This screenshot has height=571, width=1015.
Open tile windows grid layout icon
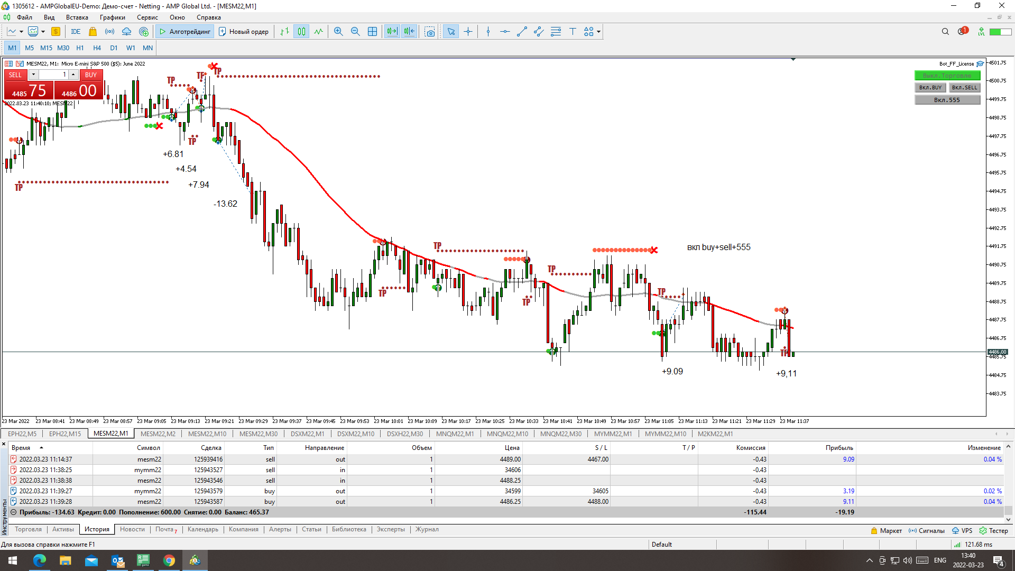pyautogui.click(x=372, y=32)
